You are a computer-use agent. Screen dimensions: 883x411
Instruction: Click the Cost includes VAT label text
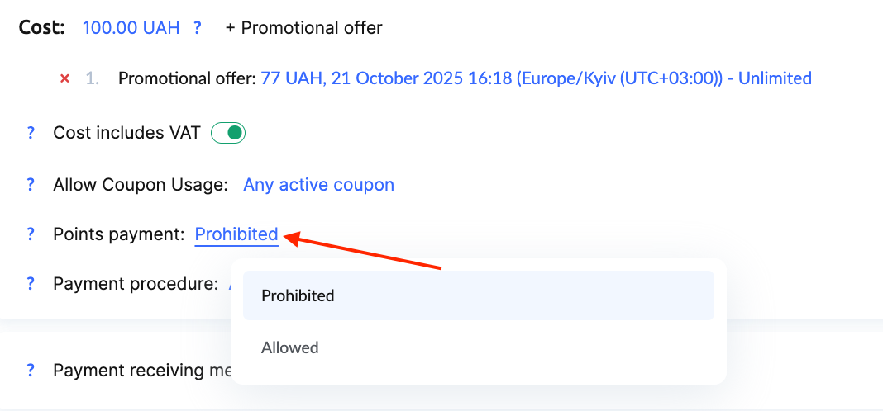point(126,133)
